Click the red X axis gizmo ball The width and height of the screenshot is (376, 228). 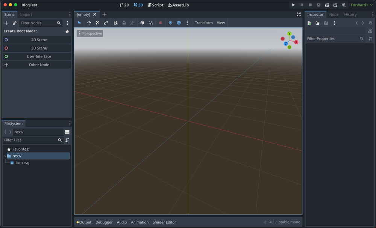[x=296, y=42]
